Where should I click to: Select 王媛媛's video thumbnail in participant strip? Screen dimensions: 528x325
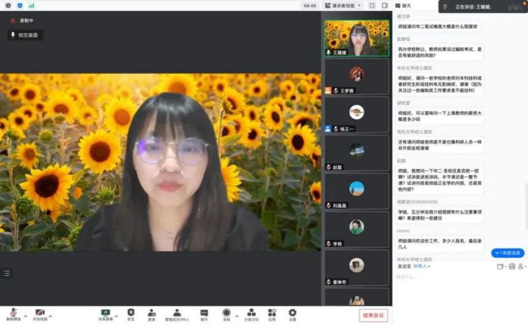356,38
